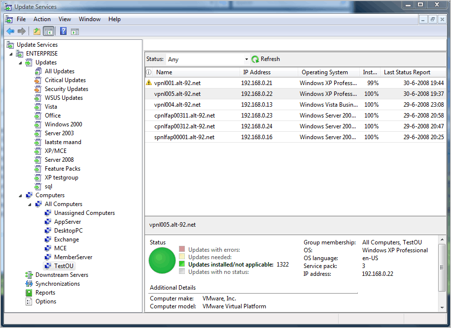Click the MemberServer group icon
This screenshot has width=451, height=328.
48,257
